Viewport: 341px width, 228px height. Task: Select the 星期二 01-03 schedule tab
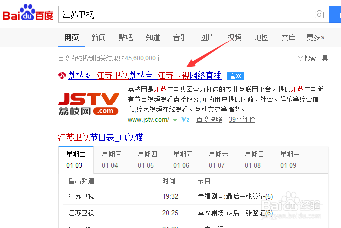point(76,160)
